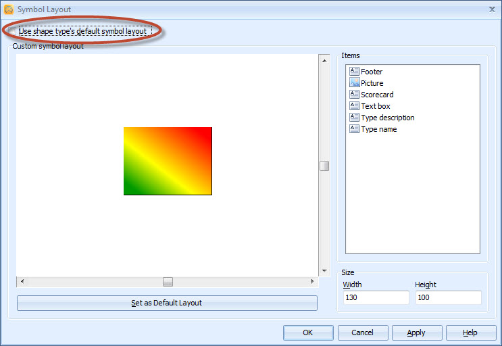Click the Scorecard item icon
Image resolution: width=502 pixels, height=346 pixels.
(x=354, y=95)
